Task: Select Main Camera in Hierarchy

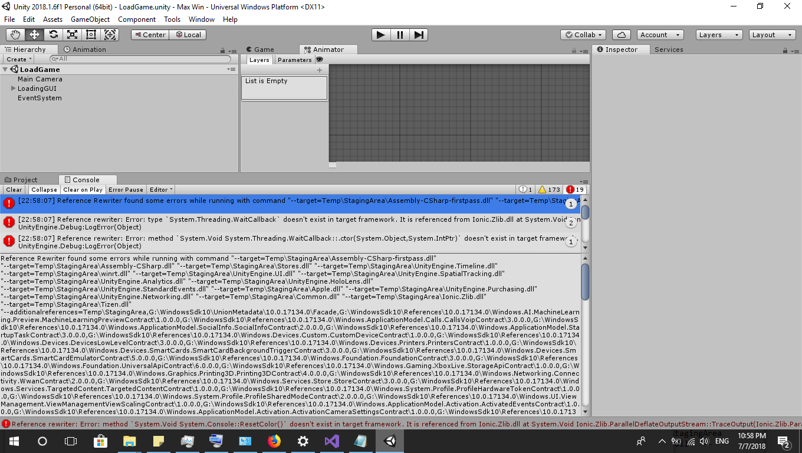Action: 40,79
